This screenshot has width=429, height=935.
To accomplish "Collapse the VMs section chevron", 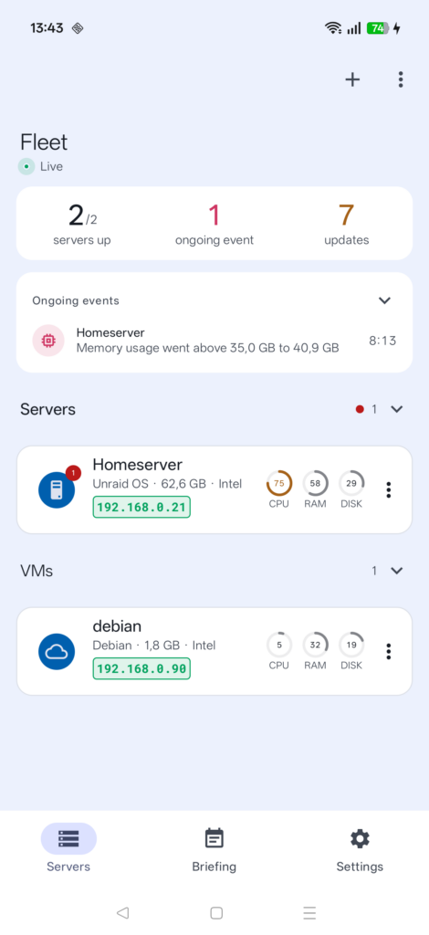I will [x=397, y=571].
